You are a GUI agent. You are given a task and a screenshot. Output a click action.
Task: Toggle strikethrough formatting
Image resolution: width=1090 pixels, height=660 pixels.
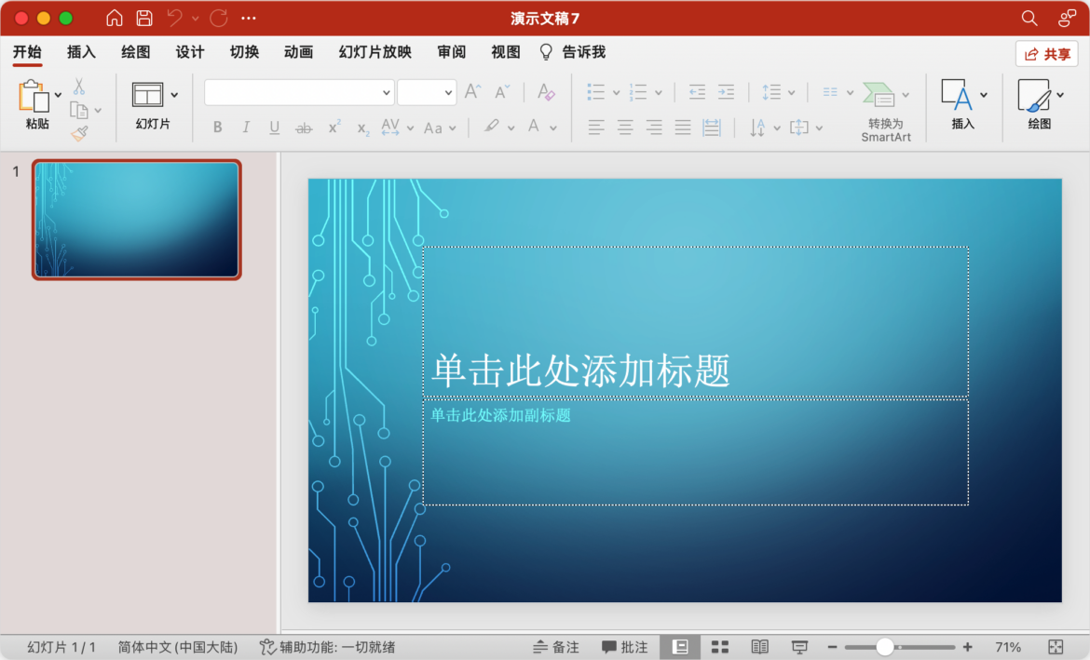(x=304, y=128)
